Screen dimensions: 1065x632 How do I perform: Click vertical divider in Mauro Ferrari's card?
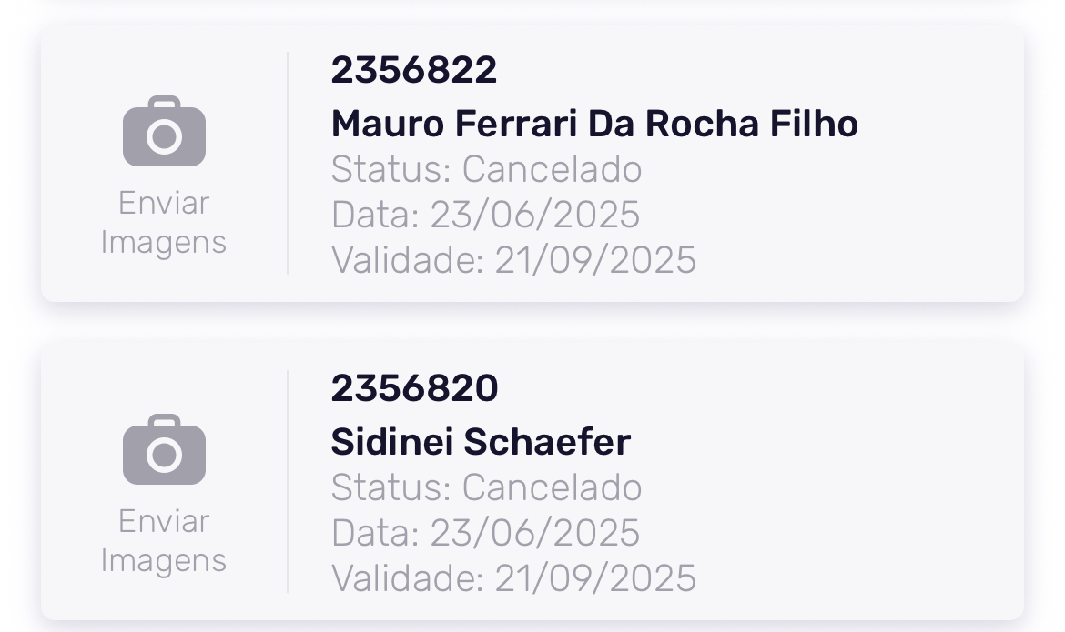pyautogui.click(x=288, y=164)
